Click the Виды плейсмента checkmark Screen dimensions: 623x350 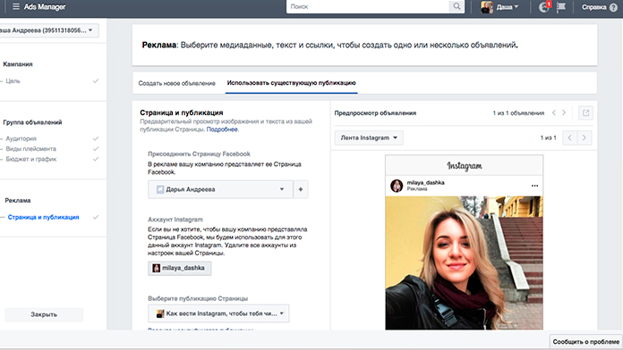96,149
